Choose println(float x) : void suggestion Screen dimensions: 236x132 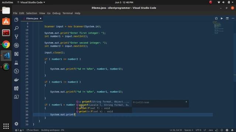point(104,111)
